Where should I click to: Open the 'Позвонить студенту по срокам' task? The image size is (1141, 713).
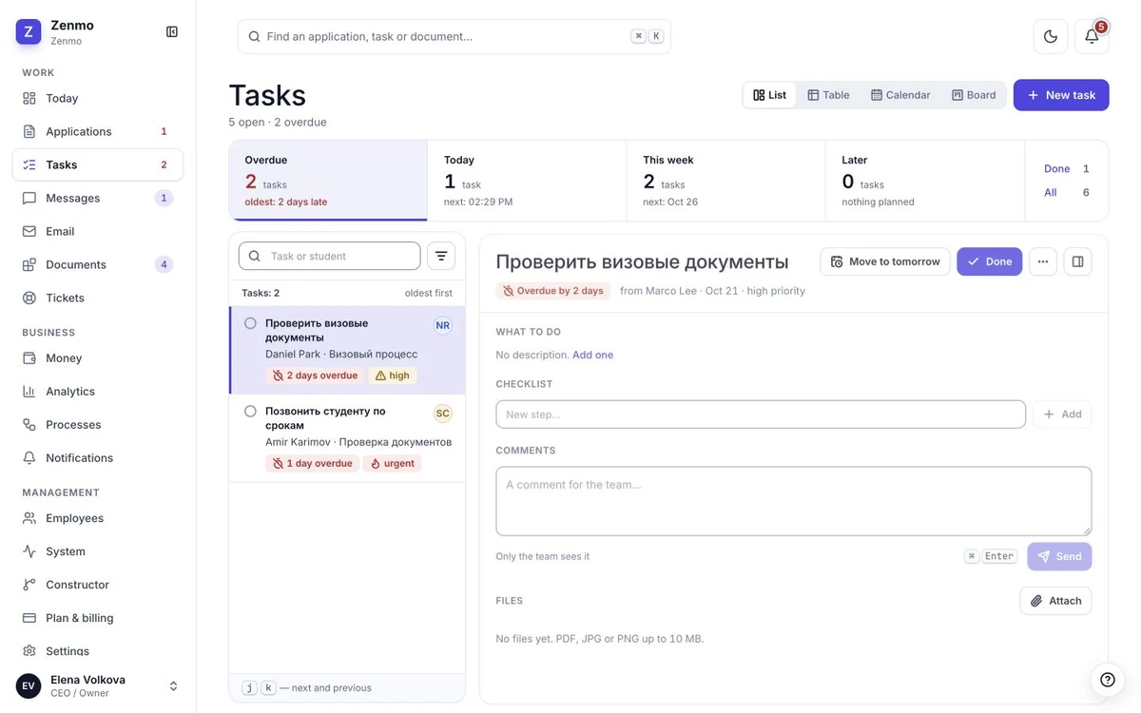(347, 438)
